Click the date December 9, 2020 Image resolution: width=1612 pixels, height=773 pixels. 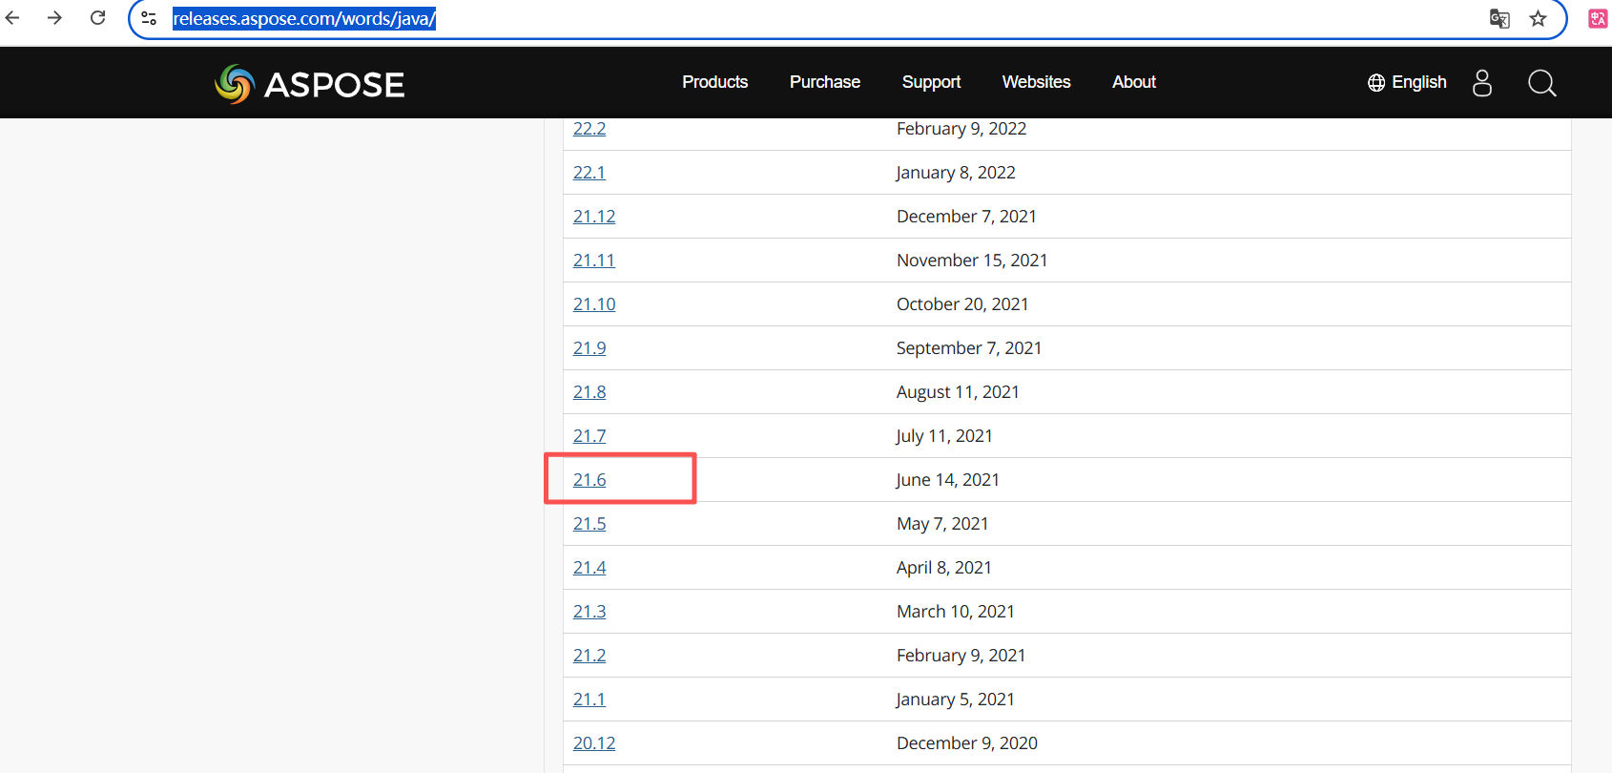click(x=967, y=743)
